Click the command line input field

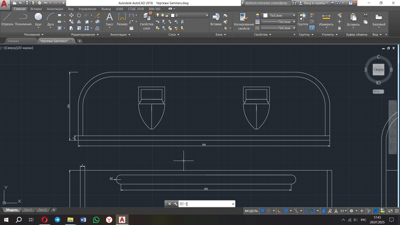(207, 204)
